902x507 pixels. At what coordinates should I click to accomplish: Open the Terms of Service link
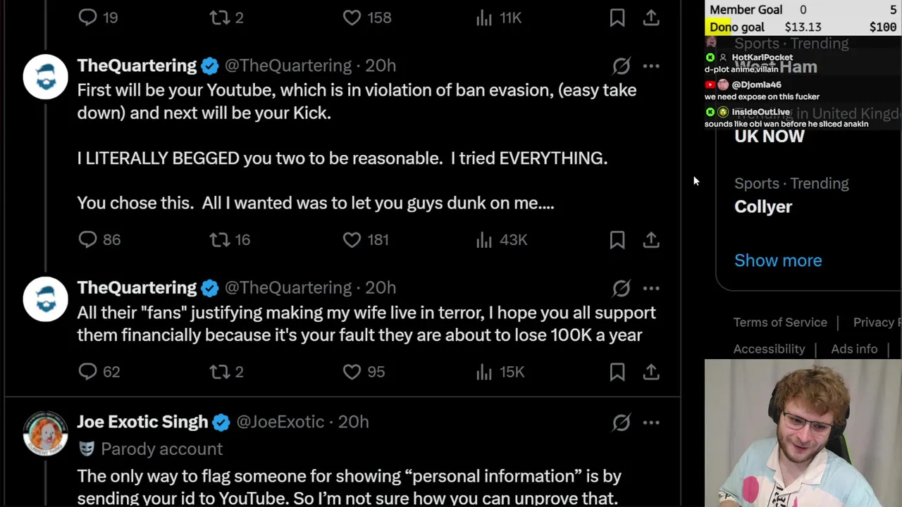pos(780,323)
